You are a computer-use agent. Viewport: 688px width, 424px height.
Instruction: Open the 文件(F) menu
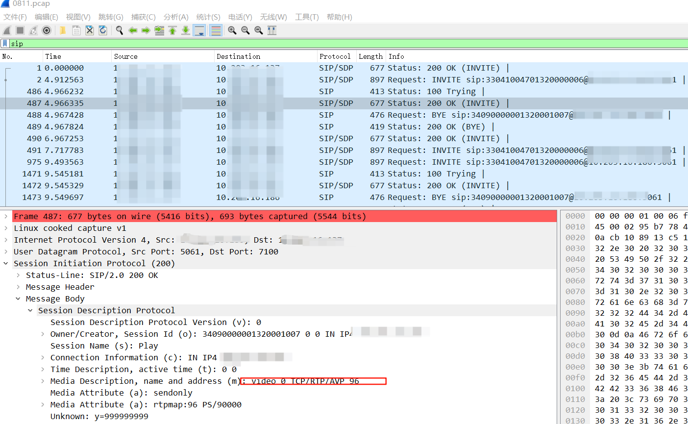pos(15,17)
